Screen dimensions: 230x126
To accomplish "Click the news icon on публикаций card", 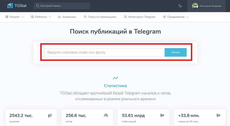I will [x=162, y=115].
